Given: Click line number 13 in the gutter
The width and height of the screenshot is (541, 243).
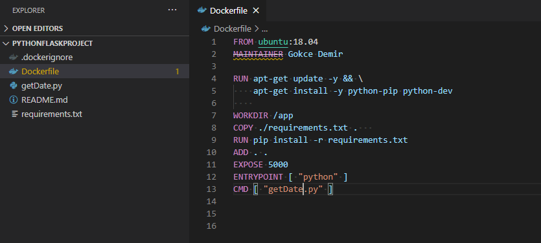Looking at the screenshot, I should (x=211, y=189).
